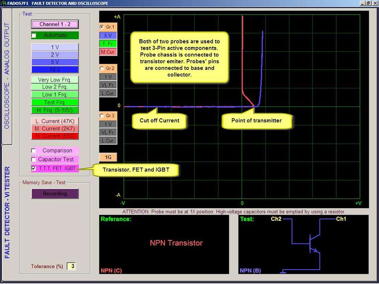Viewport: 379px width, 284px height.
Task: Tick the Capacitor Test checkbox
Action: 34,159
